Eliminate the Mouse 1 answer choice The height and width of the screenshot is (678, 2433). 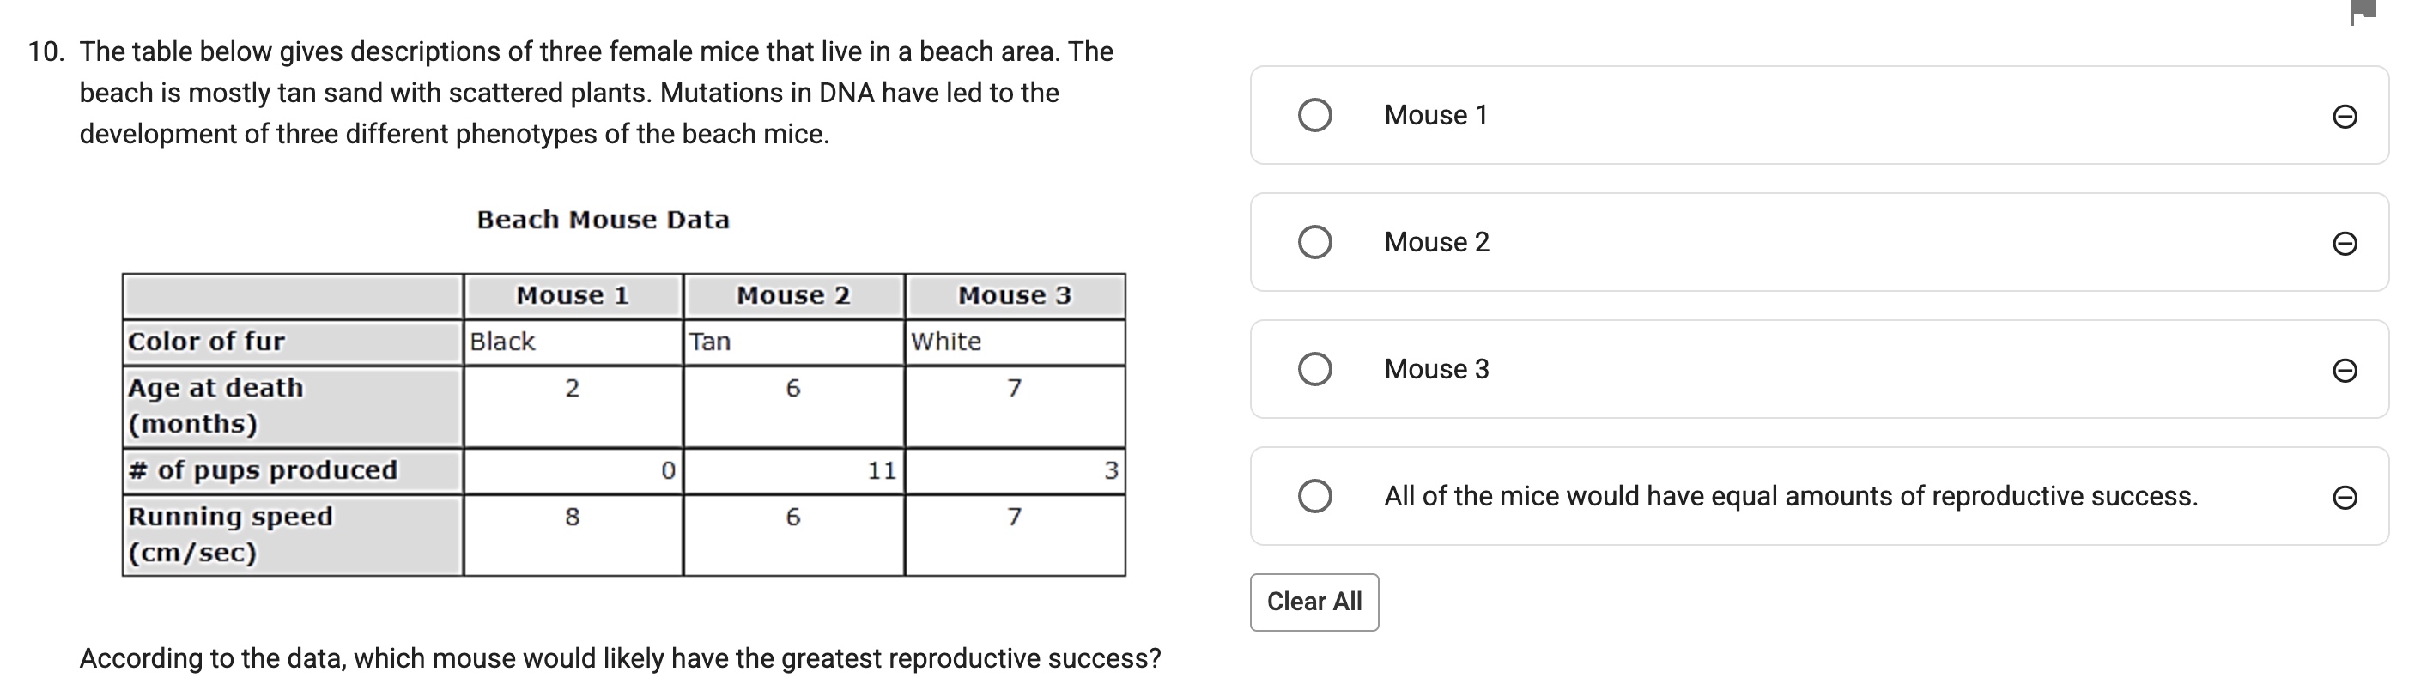click(2345, 116)
